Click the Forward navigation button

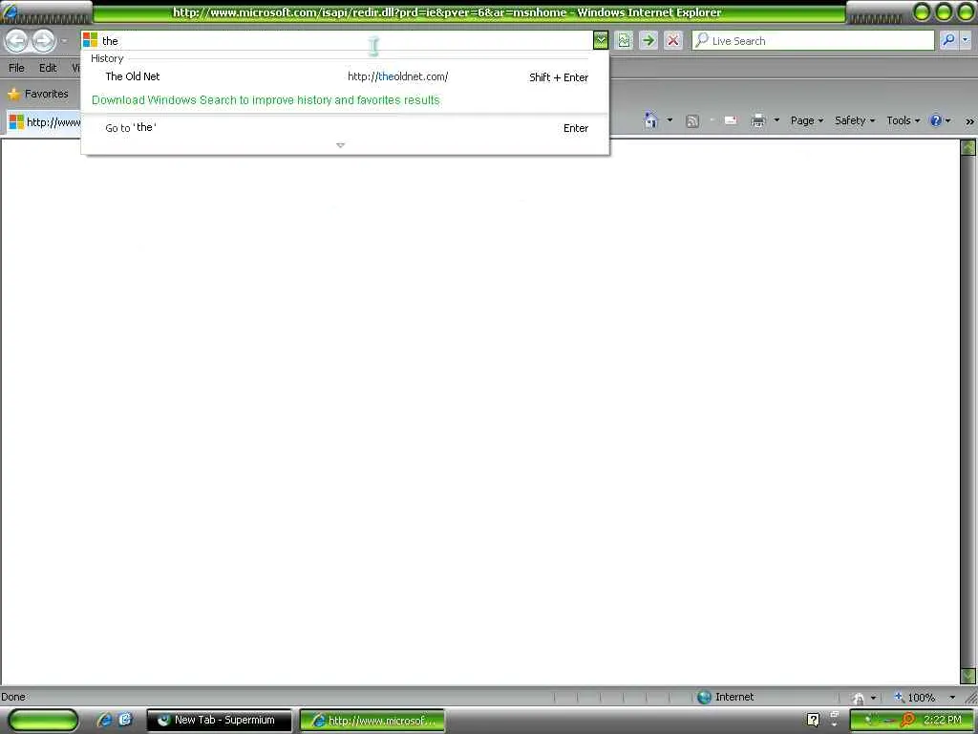43,41
